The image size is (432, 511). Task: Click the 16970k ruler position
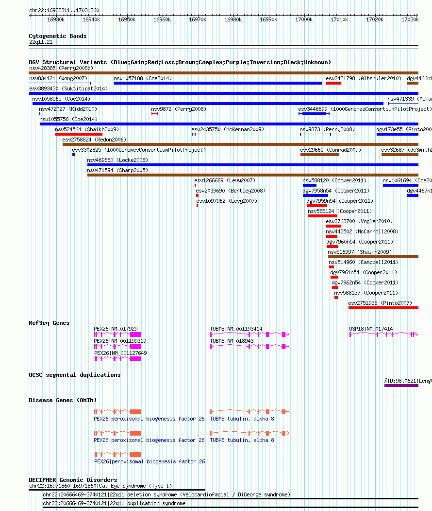[x=198, y=19]
